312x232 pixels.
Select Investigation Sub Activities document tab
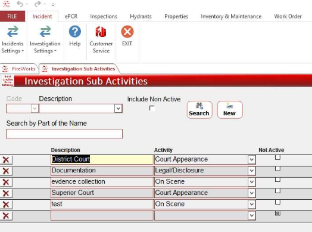pyautogui.click(x=79, y=69)
